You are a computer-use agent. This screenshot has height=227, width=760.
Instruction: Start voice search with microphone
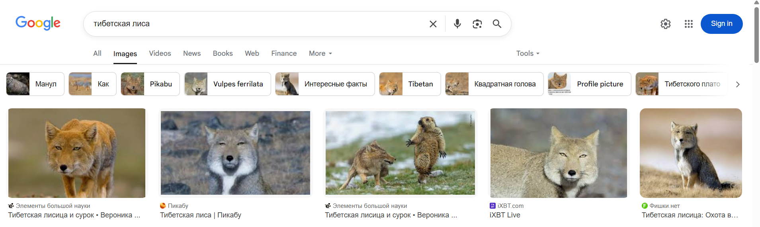[x=457, y=24]
